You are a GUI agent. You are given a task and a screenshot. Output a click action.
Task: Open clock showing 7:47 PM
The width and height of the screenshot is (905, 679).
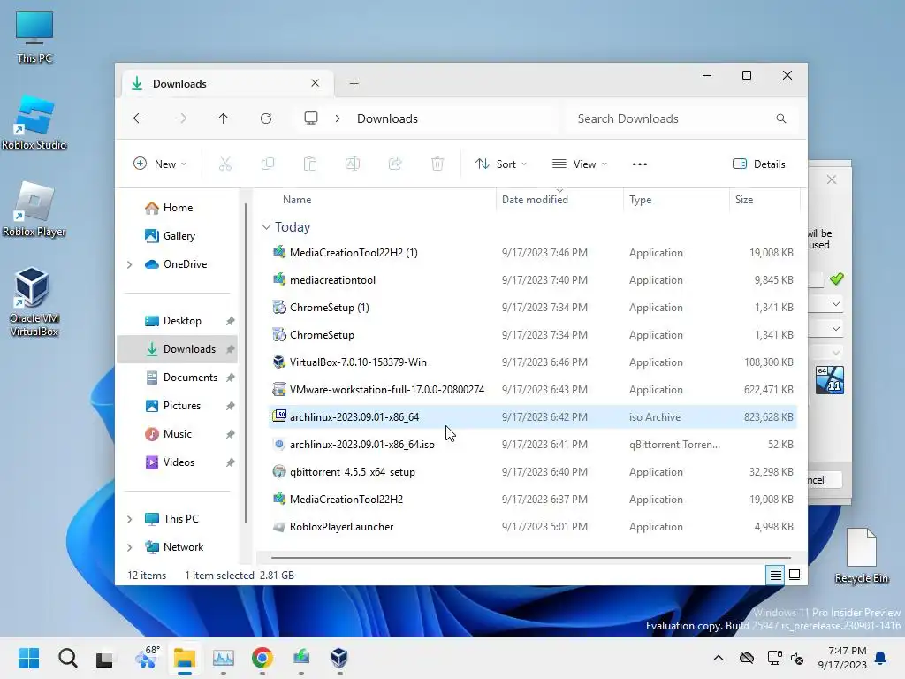point(842,658)
